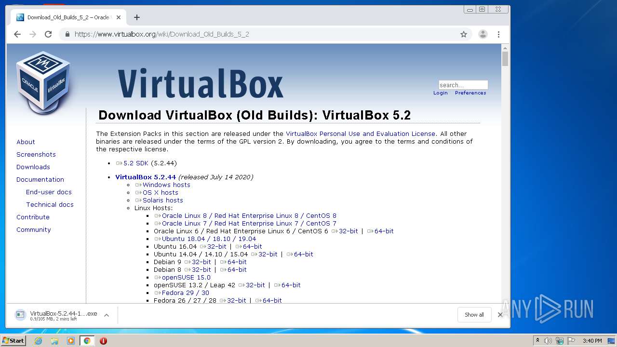Close the downloads bar
Screen dimensions: 617x347
pos(500,315)
